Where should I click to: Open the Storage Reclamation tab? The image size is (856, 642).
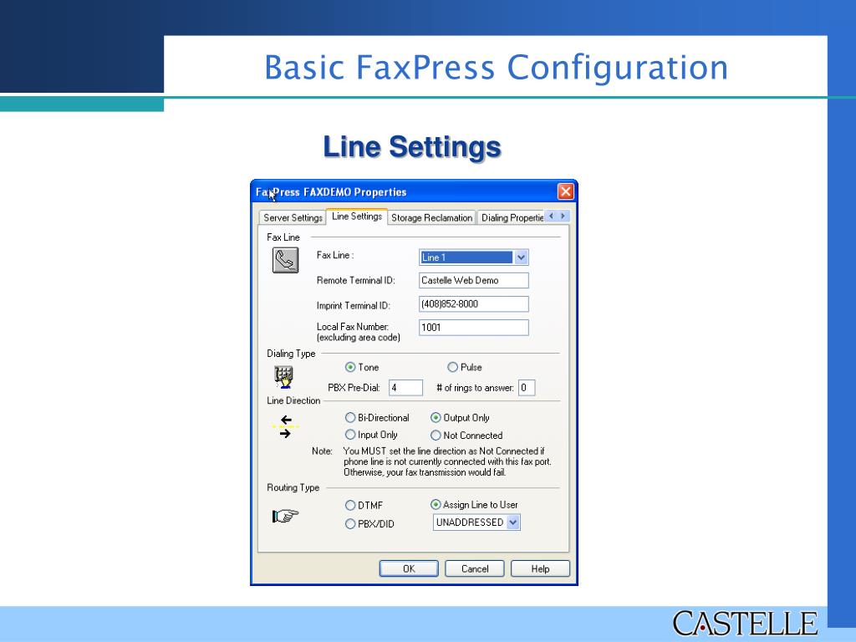pos(431,217)
